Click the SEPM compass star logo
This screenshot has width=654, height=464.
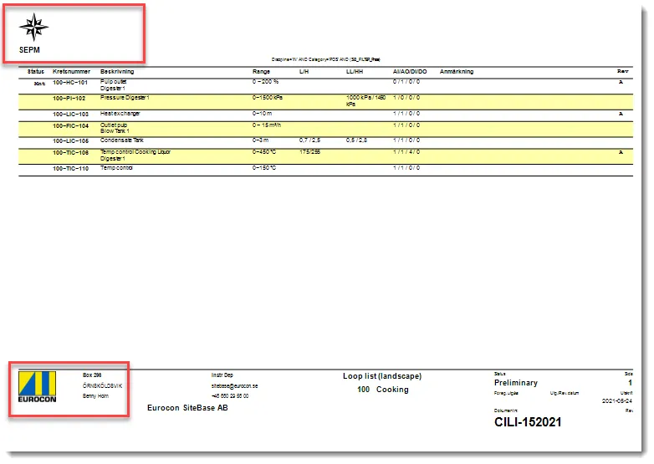33,27
